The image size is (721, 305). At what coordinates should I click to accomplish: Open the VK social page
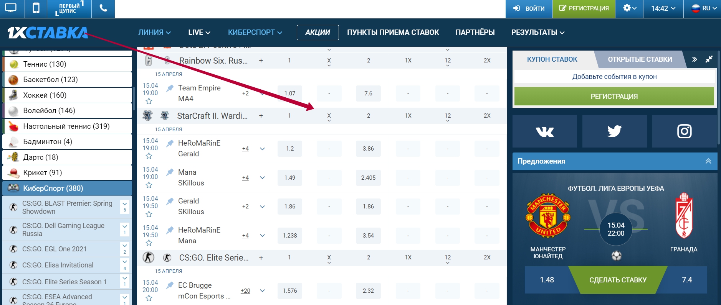coord(545,131)
